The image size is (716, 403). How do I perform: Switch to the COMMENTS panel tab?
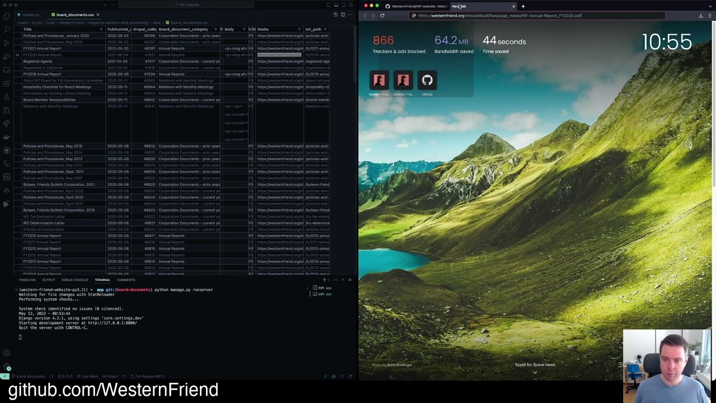click(x=126, y=280)
